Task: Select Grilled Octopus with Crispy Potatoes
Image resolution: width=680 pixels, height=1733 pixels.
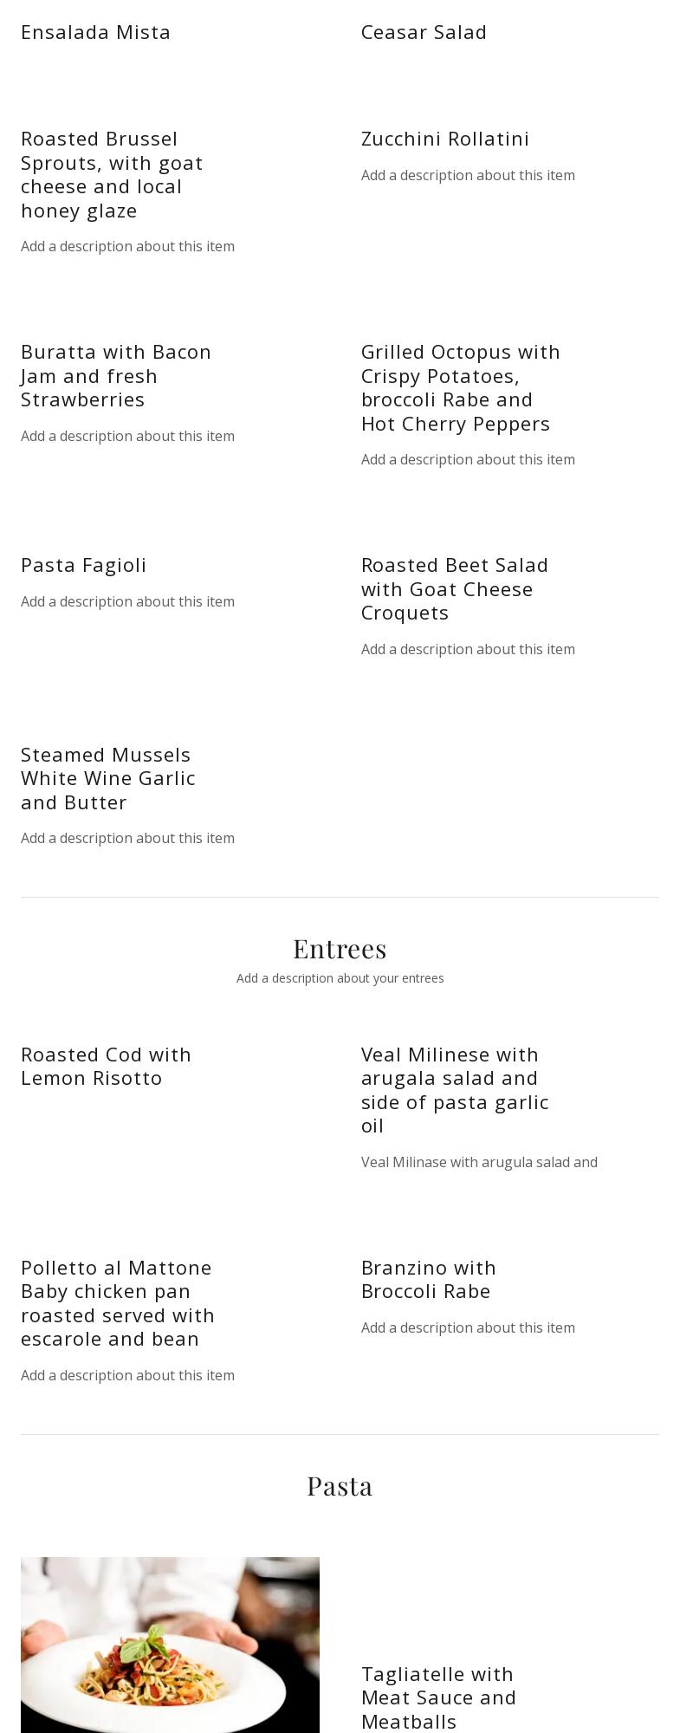Action: (460, 387)
